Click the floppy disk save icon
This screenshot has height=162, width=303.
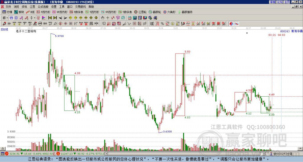click(145, 18)
